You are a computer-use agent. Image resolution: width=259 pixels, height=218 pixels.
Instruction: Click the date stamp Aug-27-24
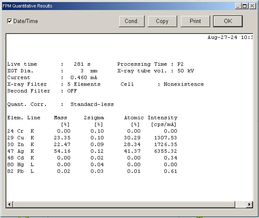222,37
